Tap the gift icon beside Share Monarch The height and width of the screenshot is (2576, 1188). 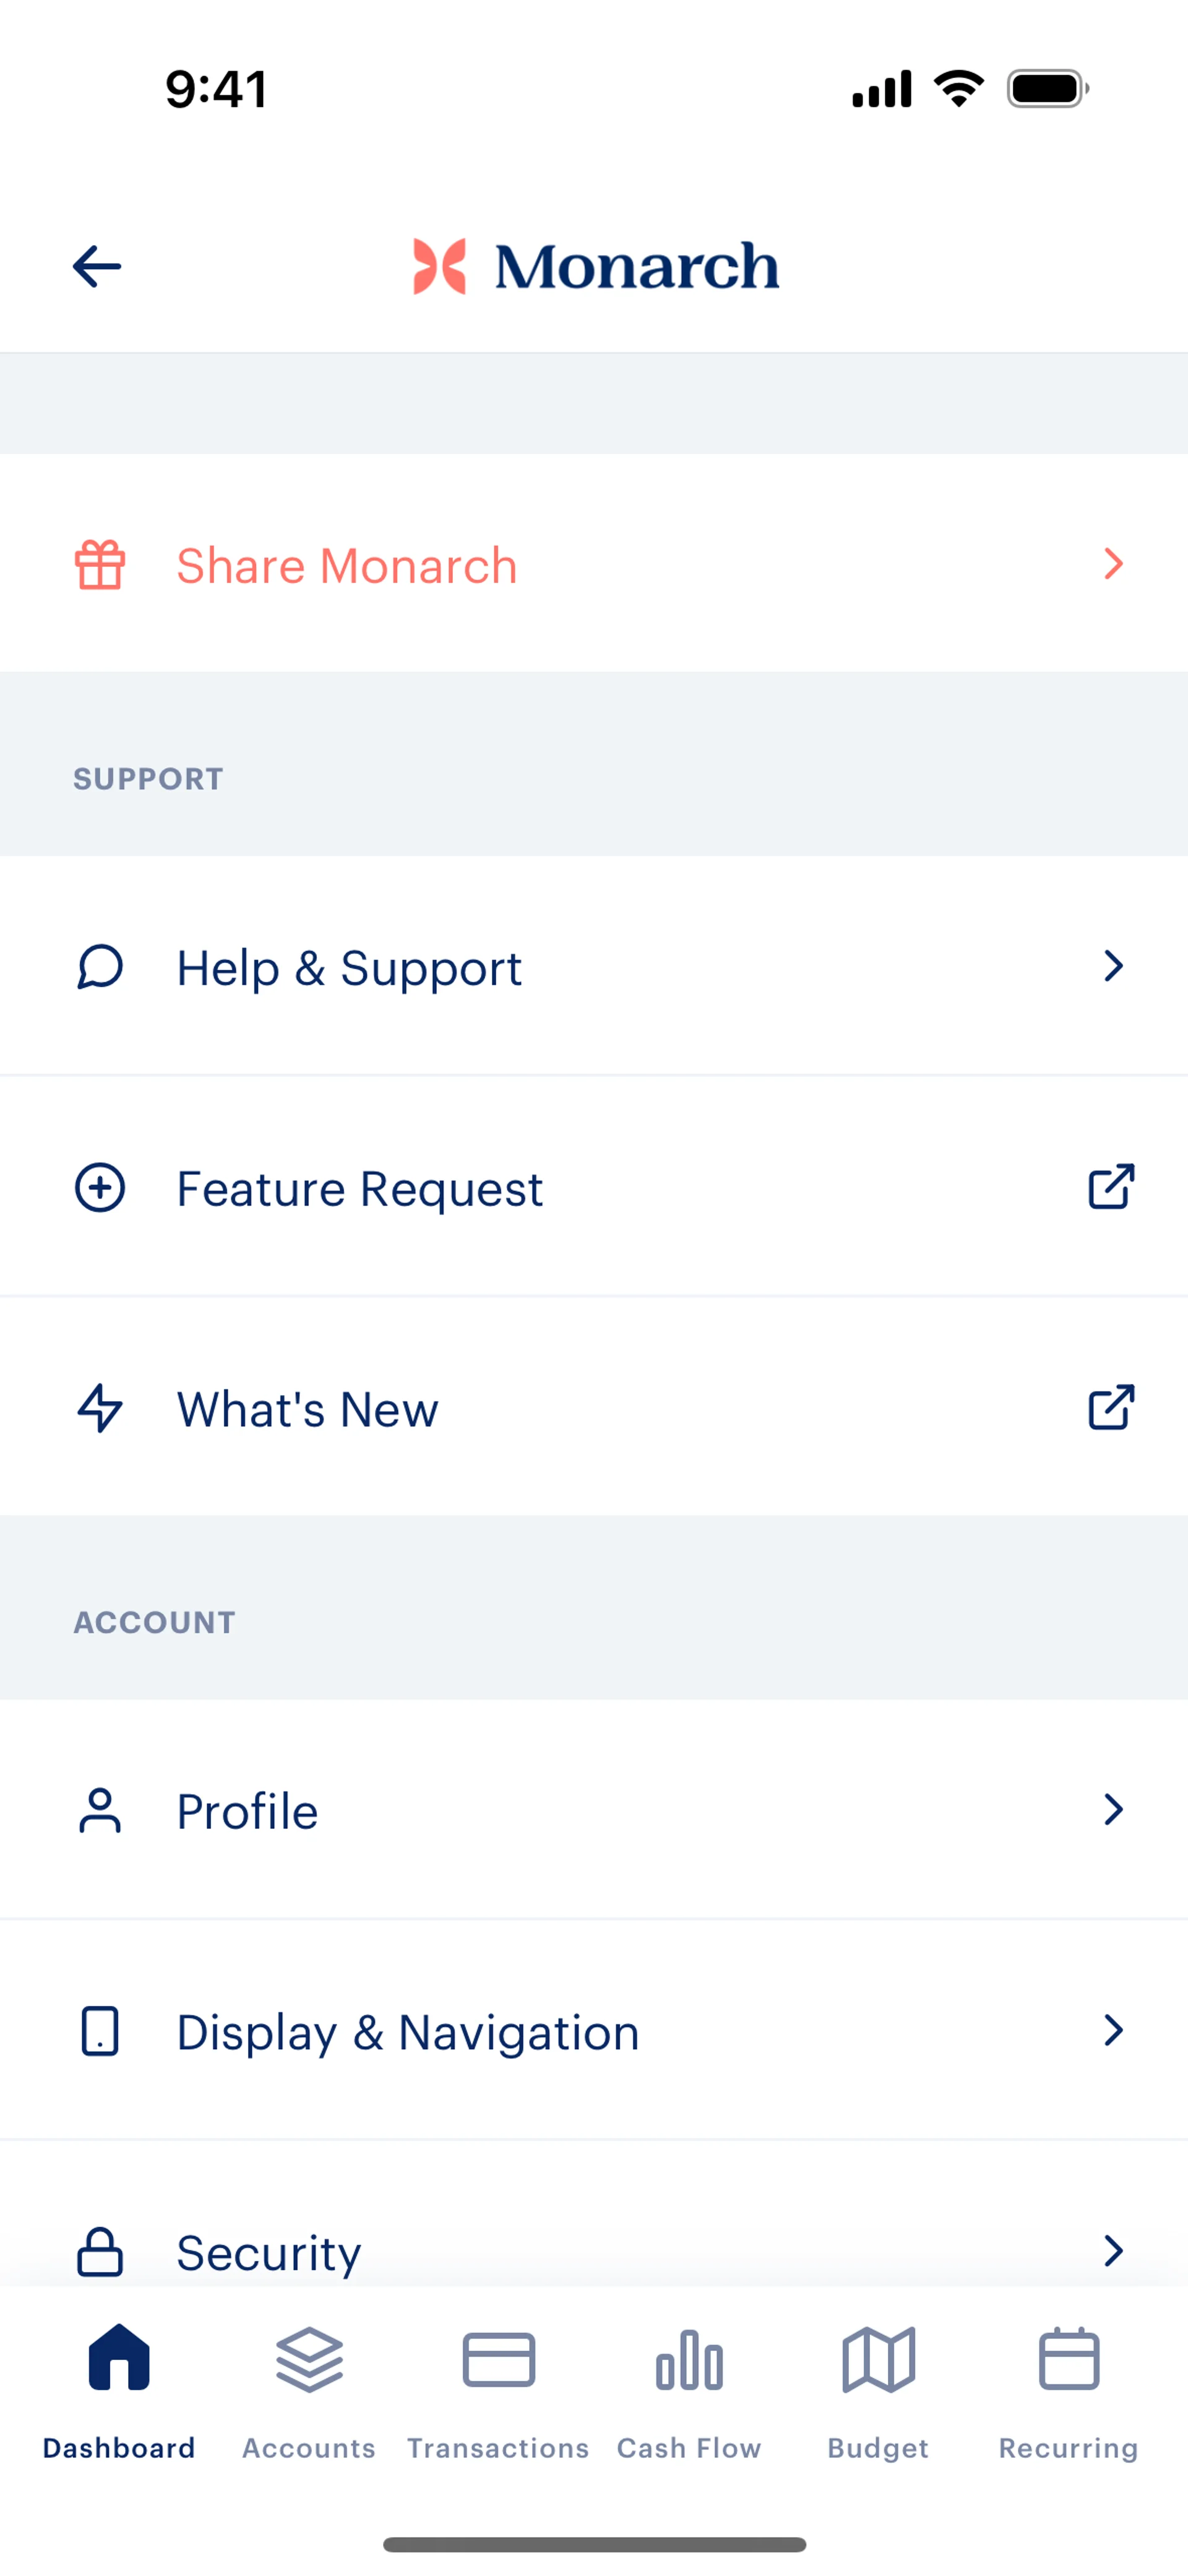pos(100,565)
